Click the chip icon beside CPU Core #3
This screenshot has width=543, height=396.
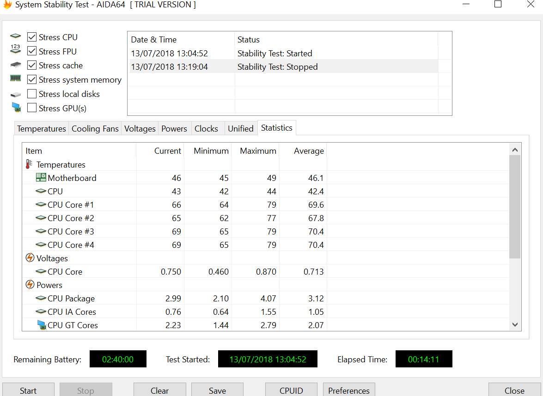[41, 231]
